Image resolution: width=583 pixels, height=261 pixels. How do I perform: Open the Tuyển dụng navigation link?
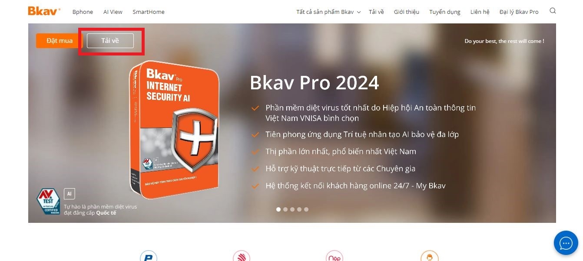[x=445, y=12]
